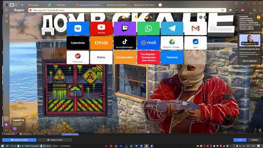
Task: Open Task View in the Windows taskbar
Action: click(7, 146)
